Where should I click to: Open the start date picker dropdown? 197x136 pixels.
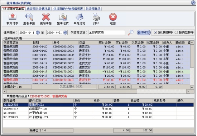tap(38, 32)
